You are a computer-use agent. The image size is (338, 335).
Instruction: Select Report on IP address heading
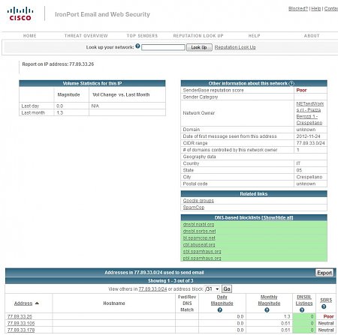pyautogui.click(x=58, y=64)
